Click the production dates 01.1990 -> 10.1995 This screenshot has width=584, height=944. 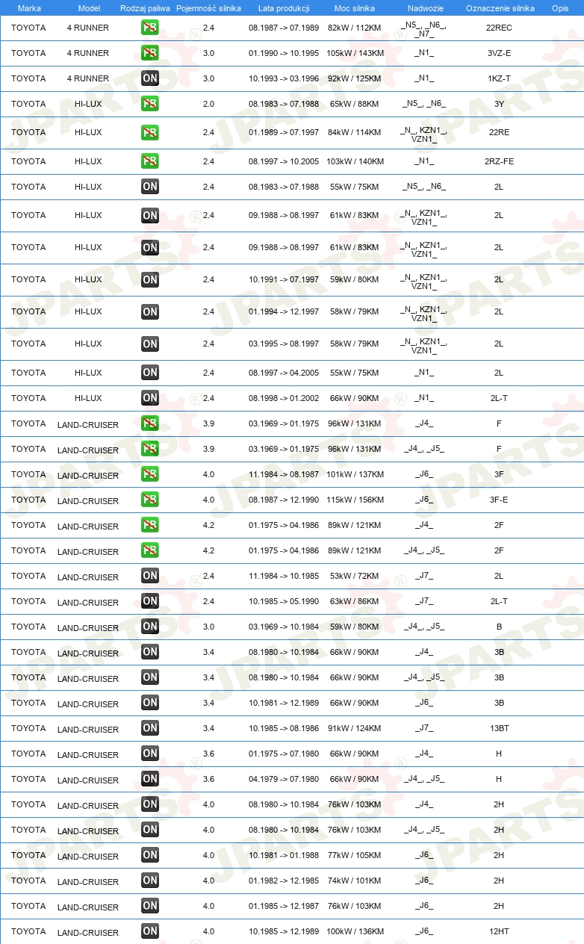tap(284, 53)
